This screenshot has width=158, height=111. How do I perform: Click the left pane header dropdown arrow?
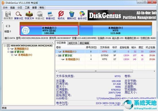(53, 42)
